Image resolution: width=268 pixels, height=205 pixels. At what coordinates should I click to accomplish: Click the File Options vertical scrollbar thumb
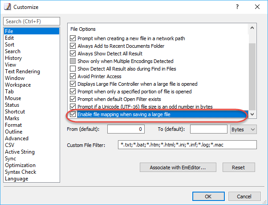coord(252,77)
